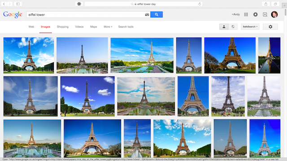Open the settings gear options
Viewport: 287px width, 161px height.
270,27
